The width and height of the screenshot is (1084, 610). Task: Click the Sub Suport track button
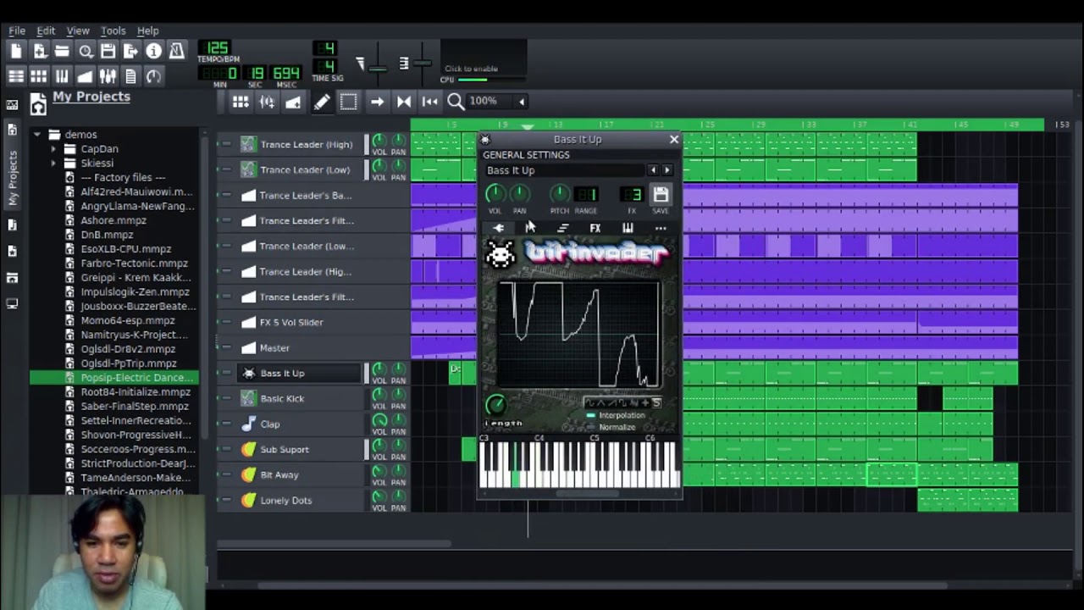click(x=300, y=449)
